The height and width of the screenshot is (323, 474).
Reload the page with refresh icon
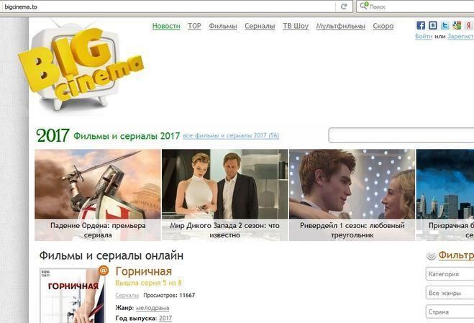coord(344,6)
